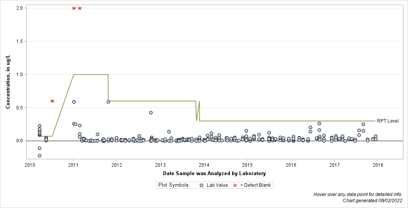Click the Chart generated 08/02/2022 text
Screen dimensions: 408x208
[x=372, y=200]
